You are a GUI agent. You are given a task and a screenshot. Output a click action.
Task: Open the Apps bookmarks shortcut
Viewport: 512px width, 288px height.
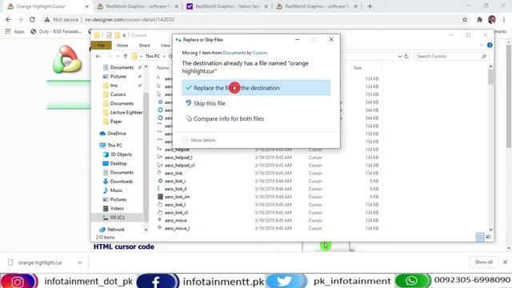pos(14,31)
